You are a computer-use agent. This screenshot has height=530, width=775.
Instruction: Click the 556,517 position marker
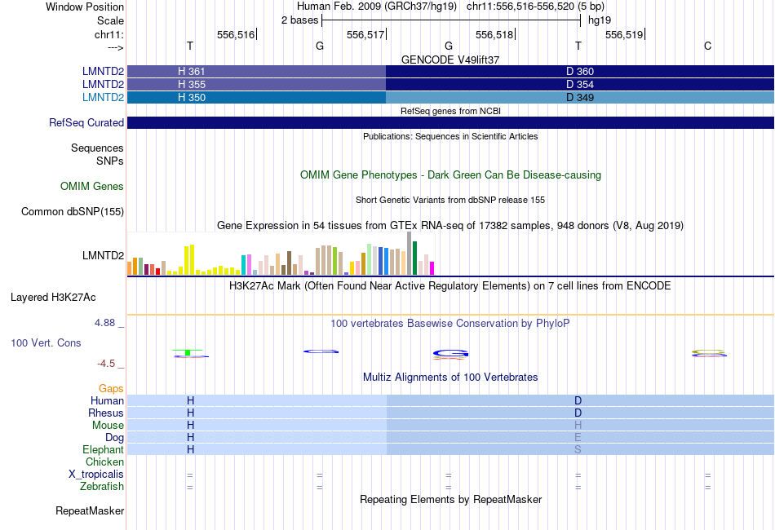365,34
